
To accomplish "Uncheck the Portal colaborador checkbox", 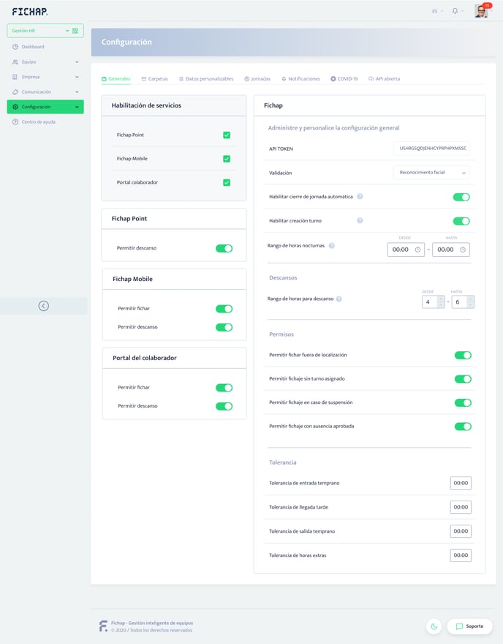I will pyautogui.click(x=227, y=183).
